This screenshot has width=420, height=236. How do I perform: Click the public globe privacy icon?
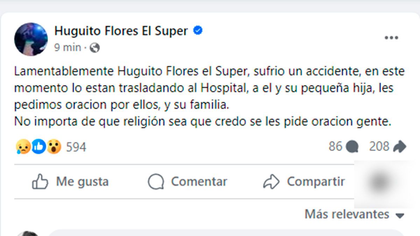point(94,48)
